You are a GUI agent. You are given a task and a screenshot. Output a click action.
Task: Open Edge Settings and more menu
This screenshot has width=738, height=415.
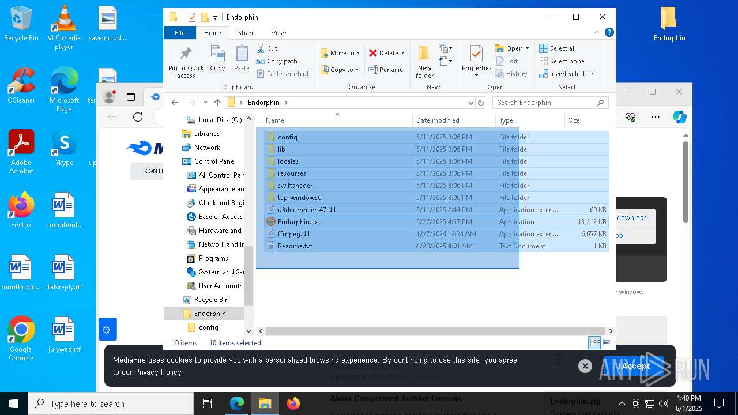click(x=656, y=117)
